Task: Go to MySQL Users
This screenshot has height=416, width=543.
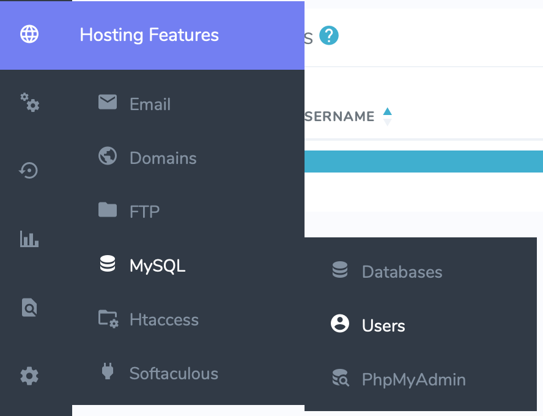Action: point(383,325)
